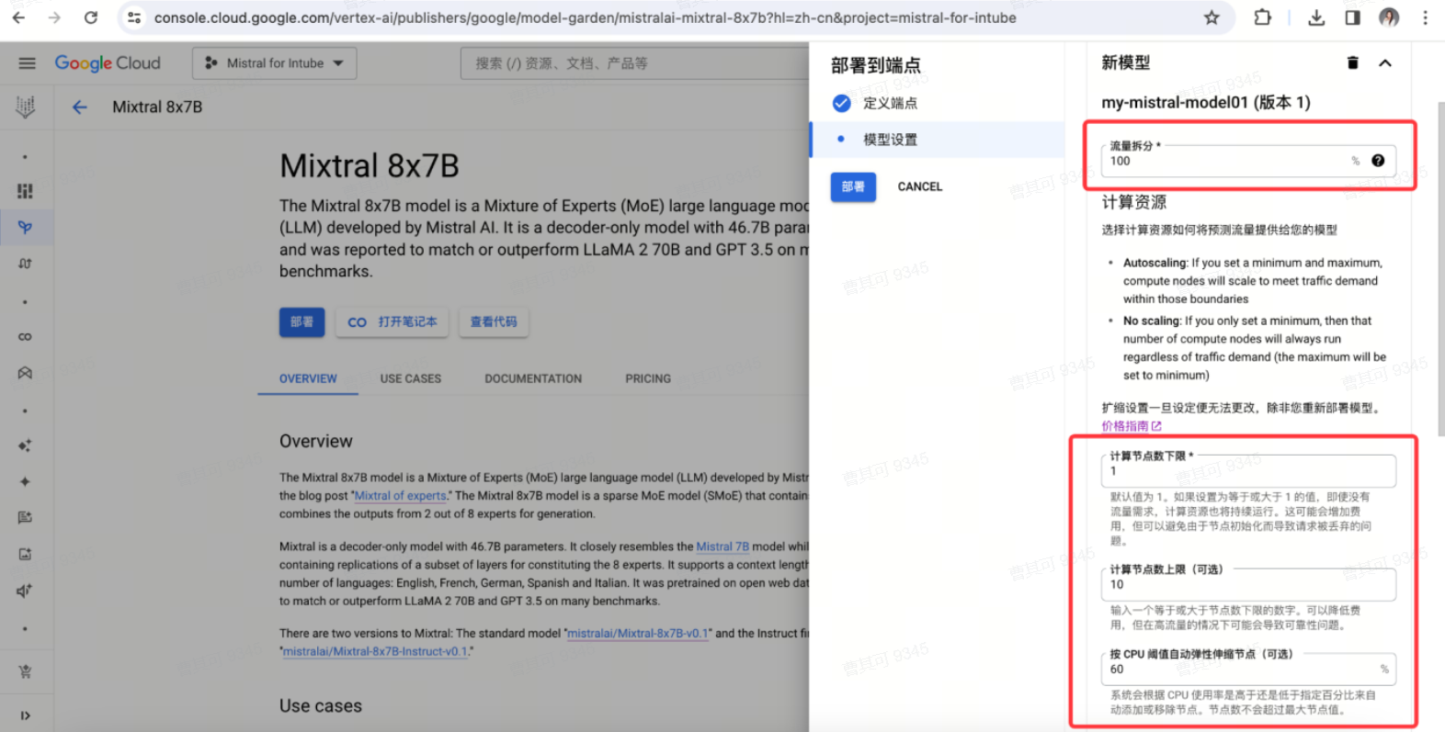Bookmark this page with the star icon
Screen dimensions: 1445x732
click(x=1212, y=17)
